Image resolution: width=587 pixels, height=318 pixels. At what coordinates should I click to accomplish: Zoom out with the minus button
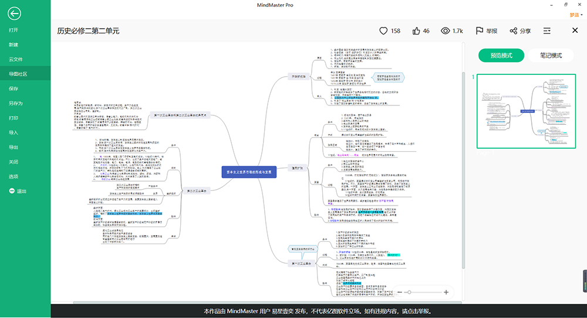(400, 292)
